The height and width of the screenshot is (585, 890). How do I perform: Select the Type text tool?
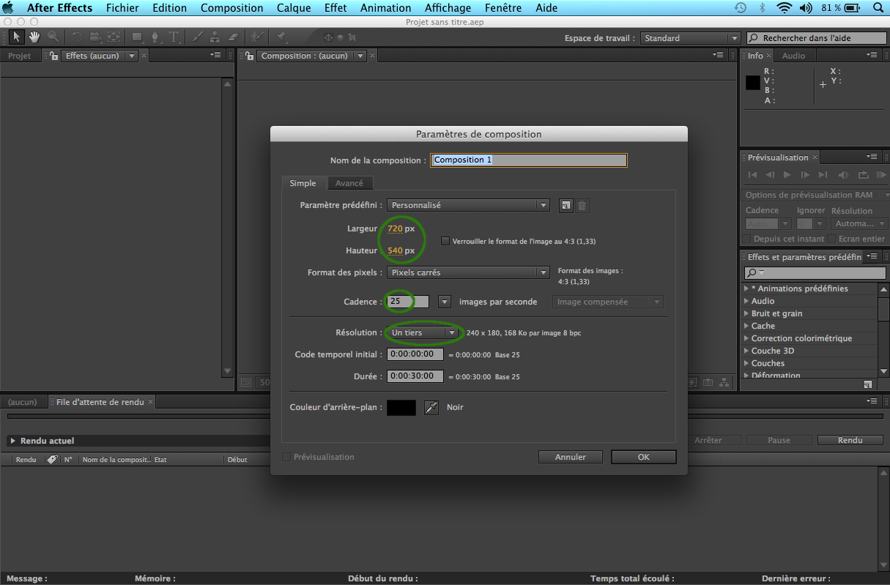click(174, 37)
